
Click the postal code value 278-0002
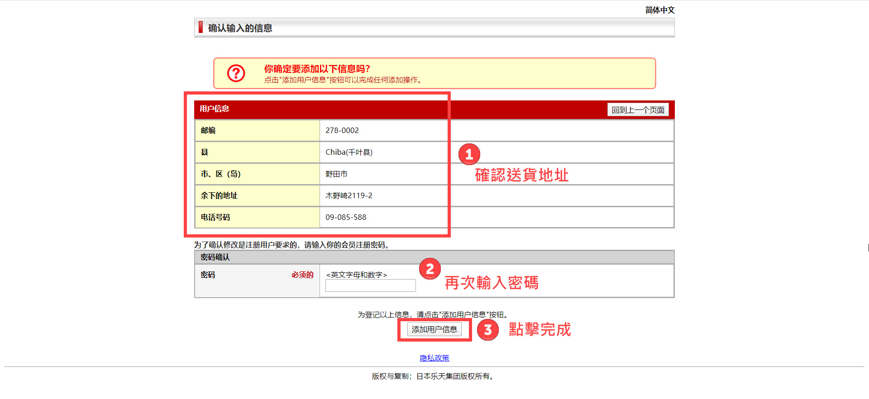click(342, 130)
